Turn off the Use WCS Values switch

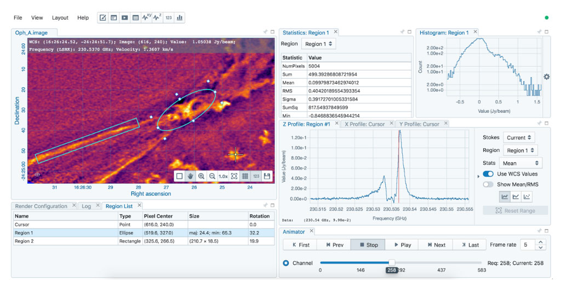pos(488,174)
